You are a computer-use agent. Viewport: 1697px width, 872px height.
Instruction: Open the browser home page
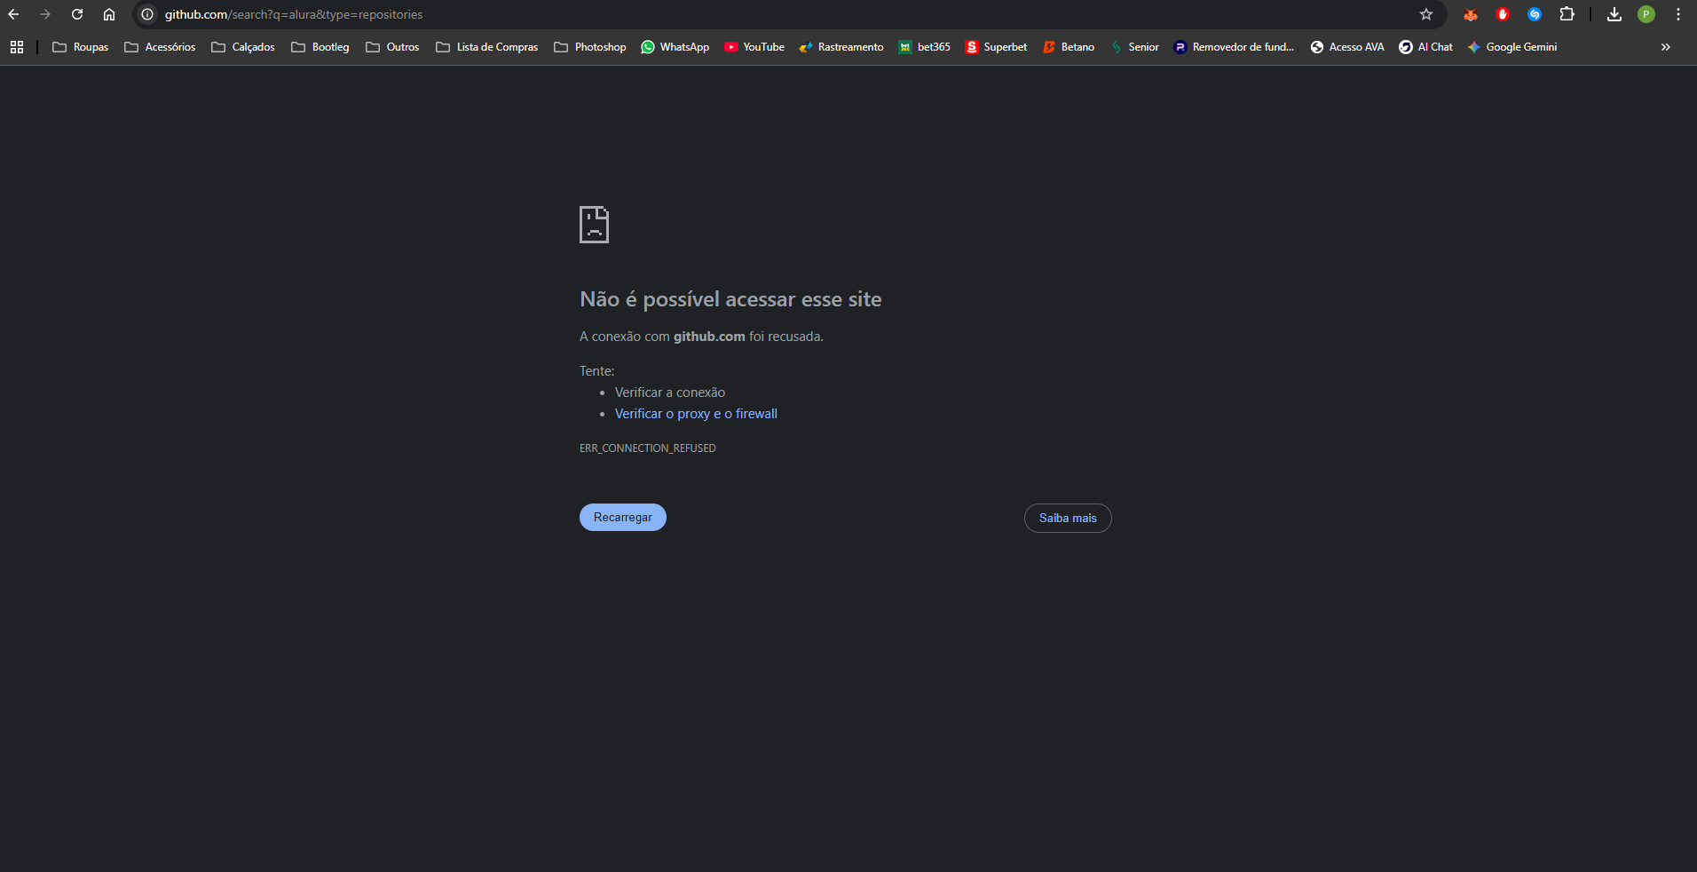coord(109,14)
